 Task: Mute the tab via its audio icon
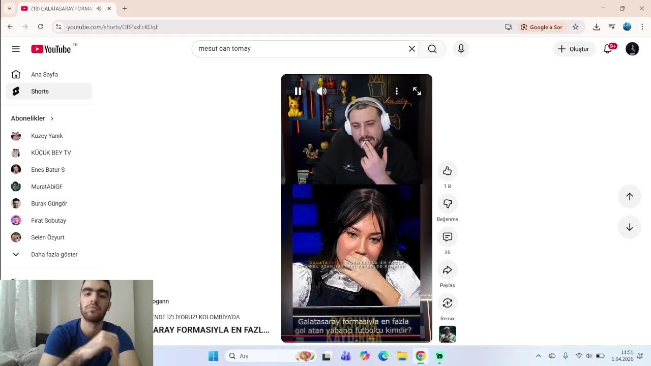tap(99, 9)
